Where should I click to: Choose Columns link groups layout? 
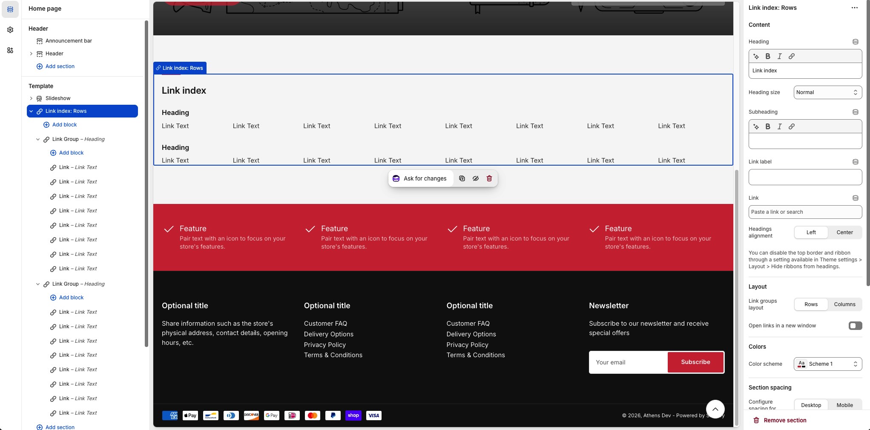(x=844, y=304)
